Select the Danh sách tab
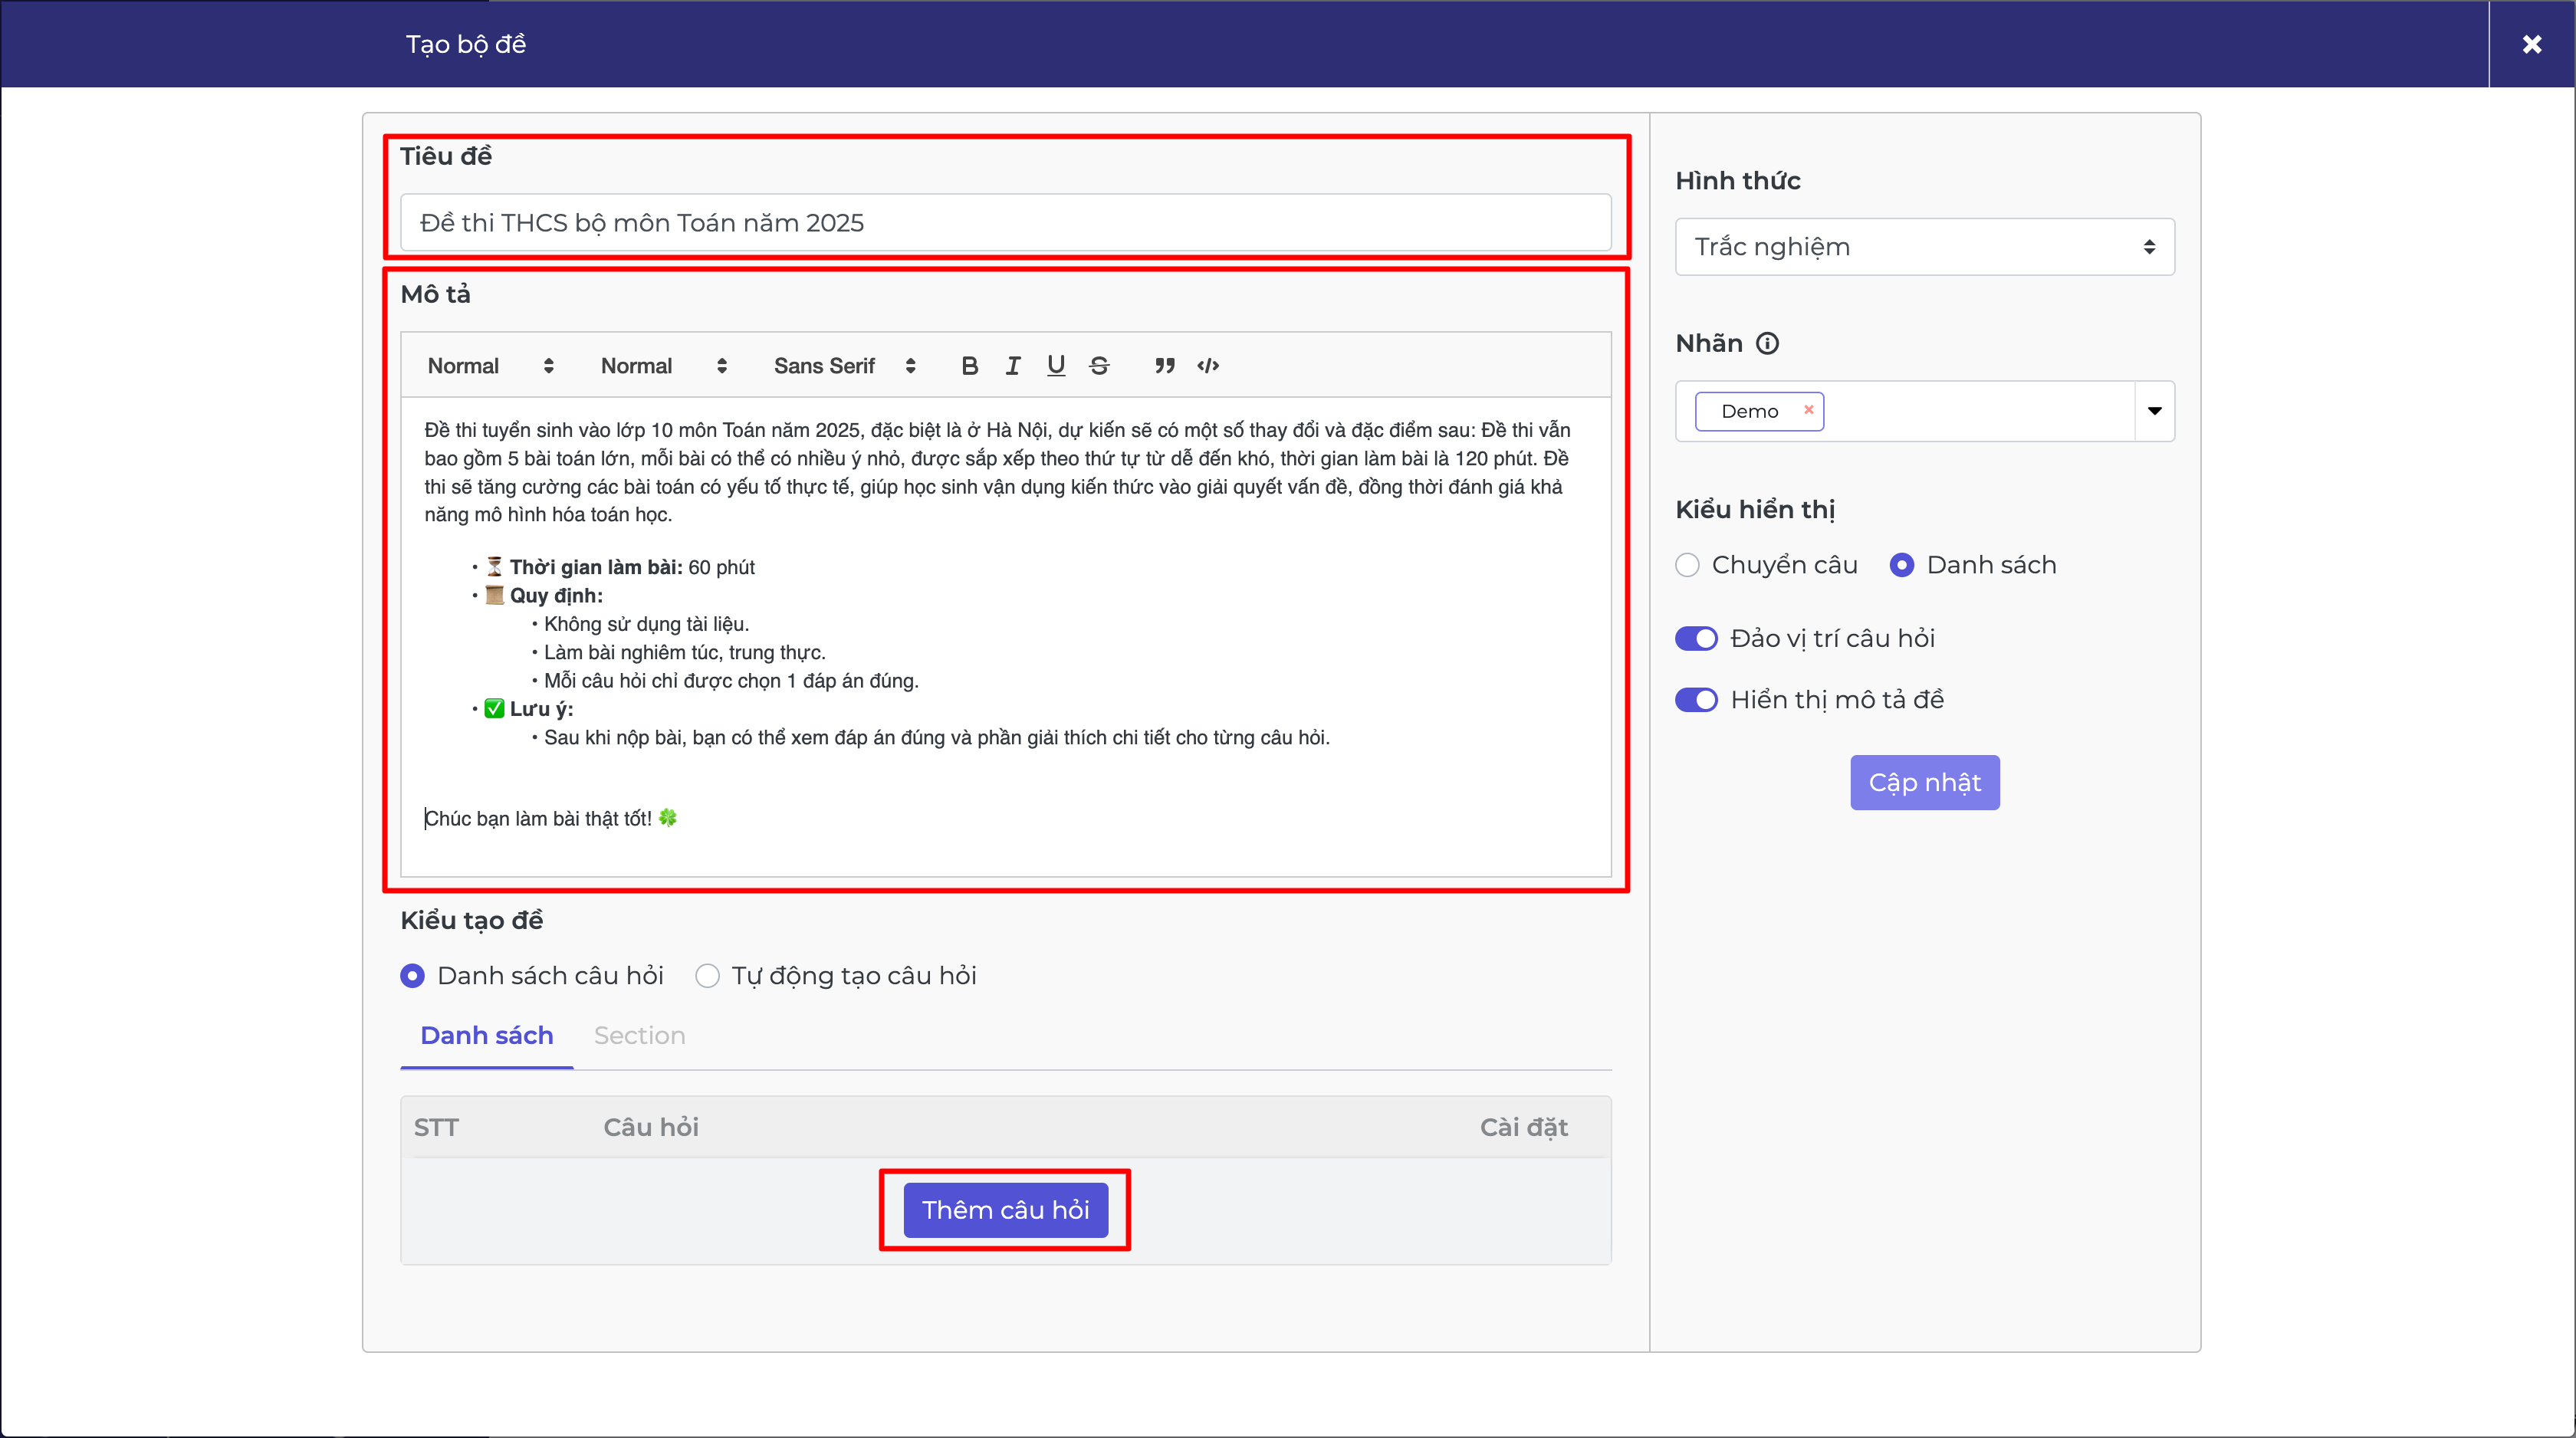The height and width of the screenshot is (1438, 2576). pyautogui.click(x=486, y=1036)
